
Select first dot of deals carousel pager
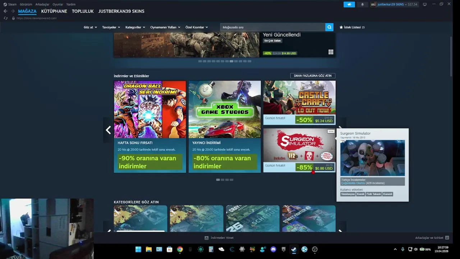click(218, 180)
